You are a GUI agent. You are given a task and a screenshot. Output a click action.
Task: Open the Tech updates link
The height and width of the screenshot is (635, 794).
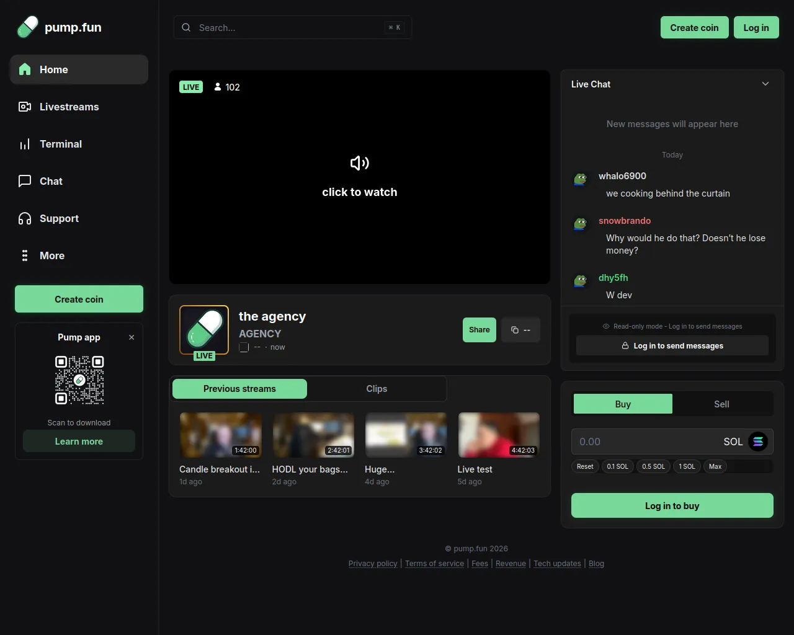pyautogui.click(x=557, y=564)
